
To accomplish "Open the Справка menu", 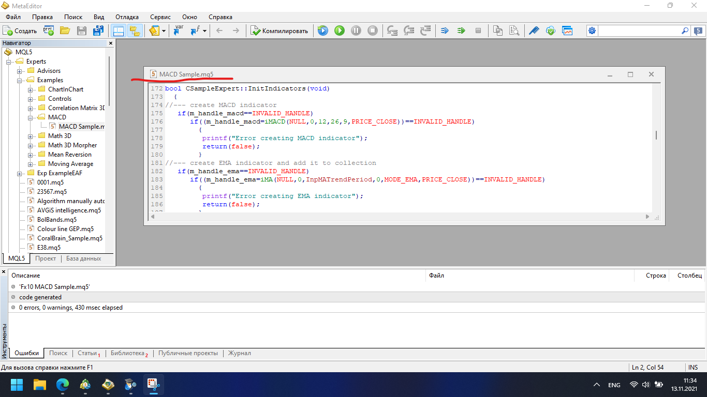I will [220, 17].
